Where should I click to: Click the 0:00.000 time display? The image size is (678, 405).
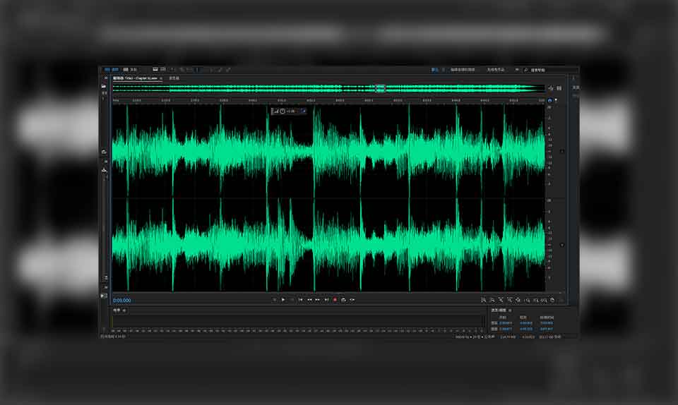pos(122,300)
